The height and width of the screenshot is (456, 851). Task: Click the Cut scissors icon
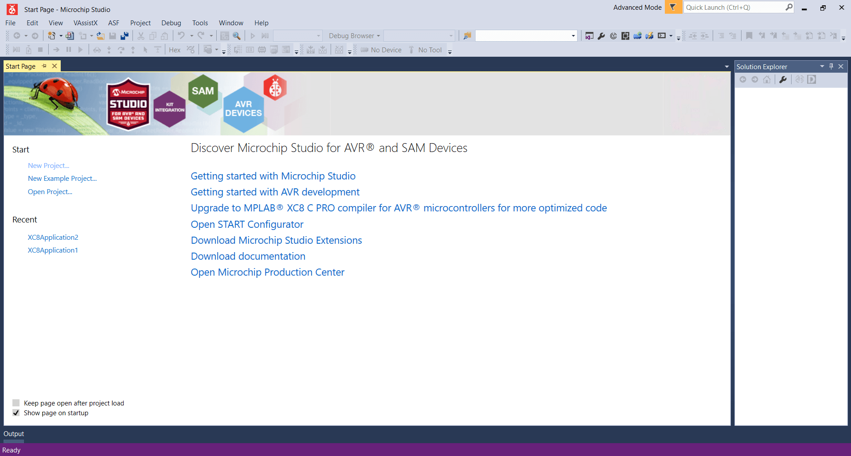[x=141, y=36]
